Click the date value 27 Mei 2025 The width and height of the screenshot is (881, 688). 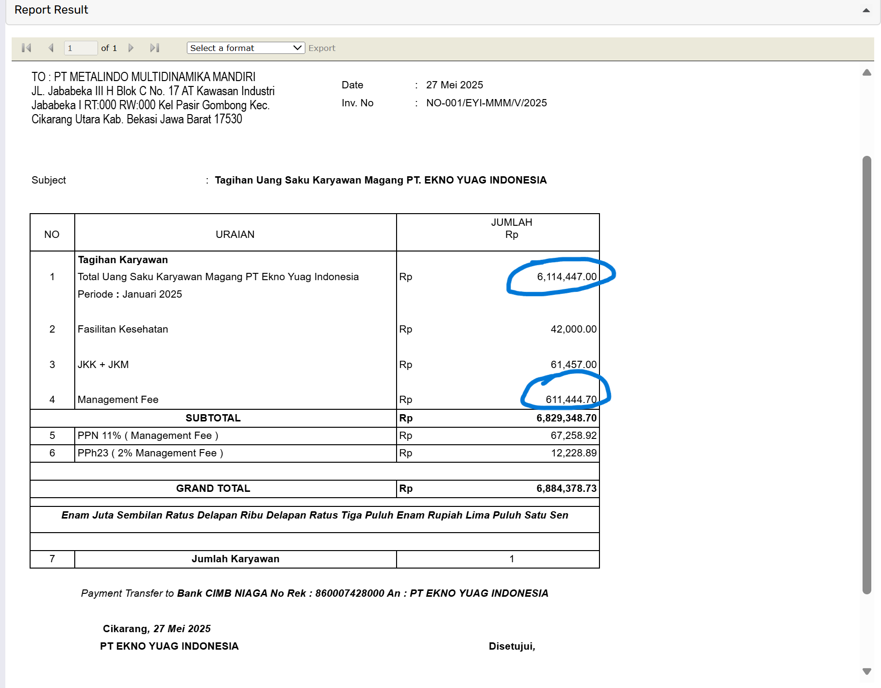tap(455, 85)
